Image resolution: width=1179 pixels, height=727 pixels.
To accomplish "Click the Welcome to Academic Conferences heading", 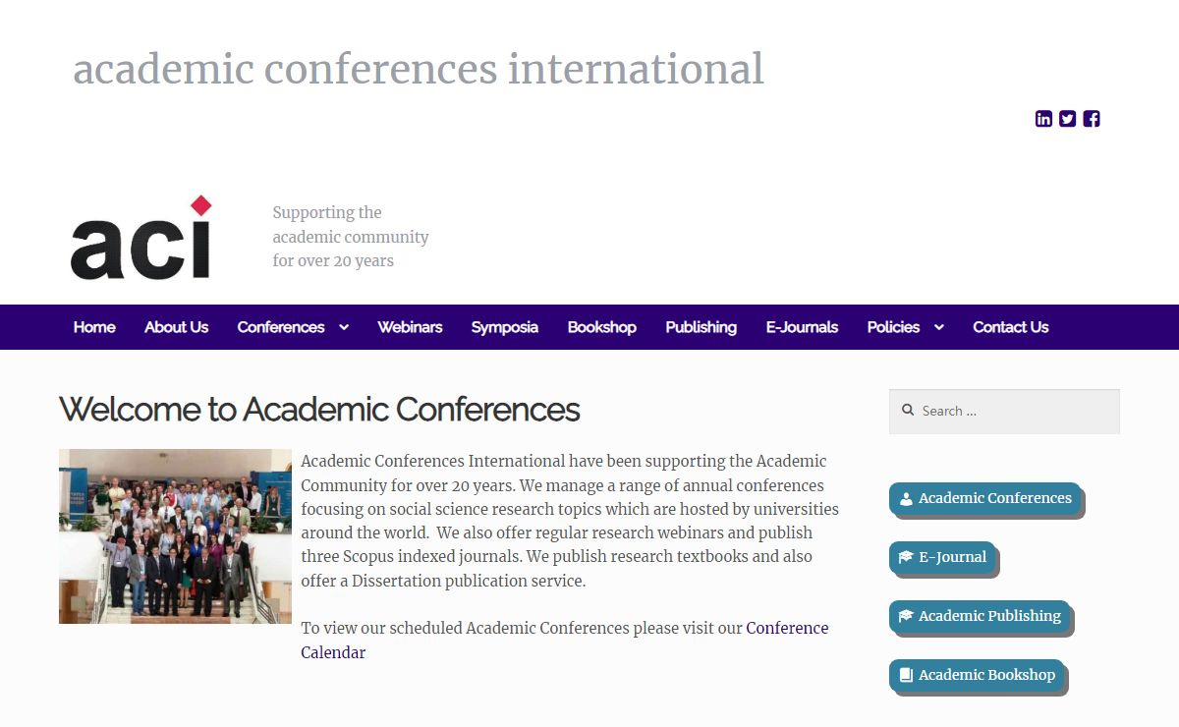I will (319, 409).
